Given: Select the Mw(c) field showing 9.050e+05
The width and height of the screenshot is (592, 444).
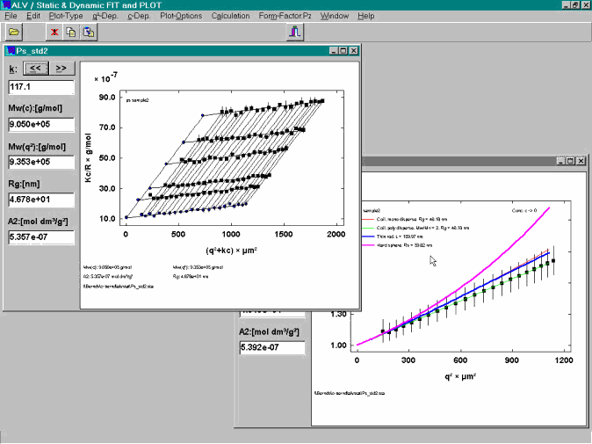Looking at the screenshot, I should pos(40,124).
